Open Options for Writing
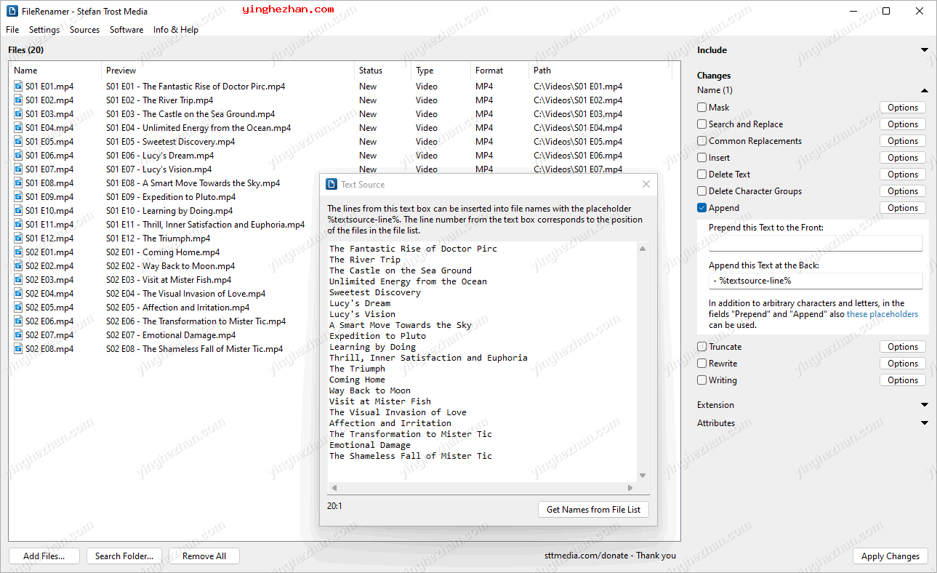Screen dimensions: 937x573 point(903,380)
